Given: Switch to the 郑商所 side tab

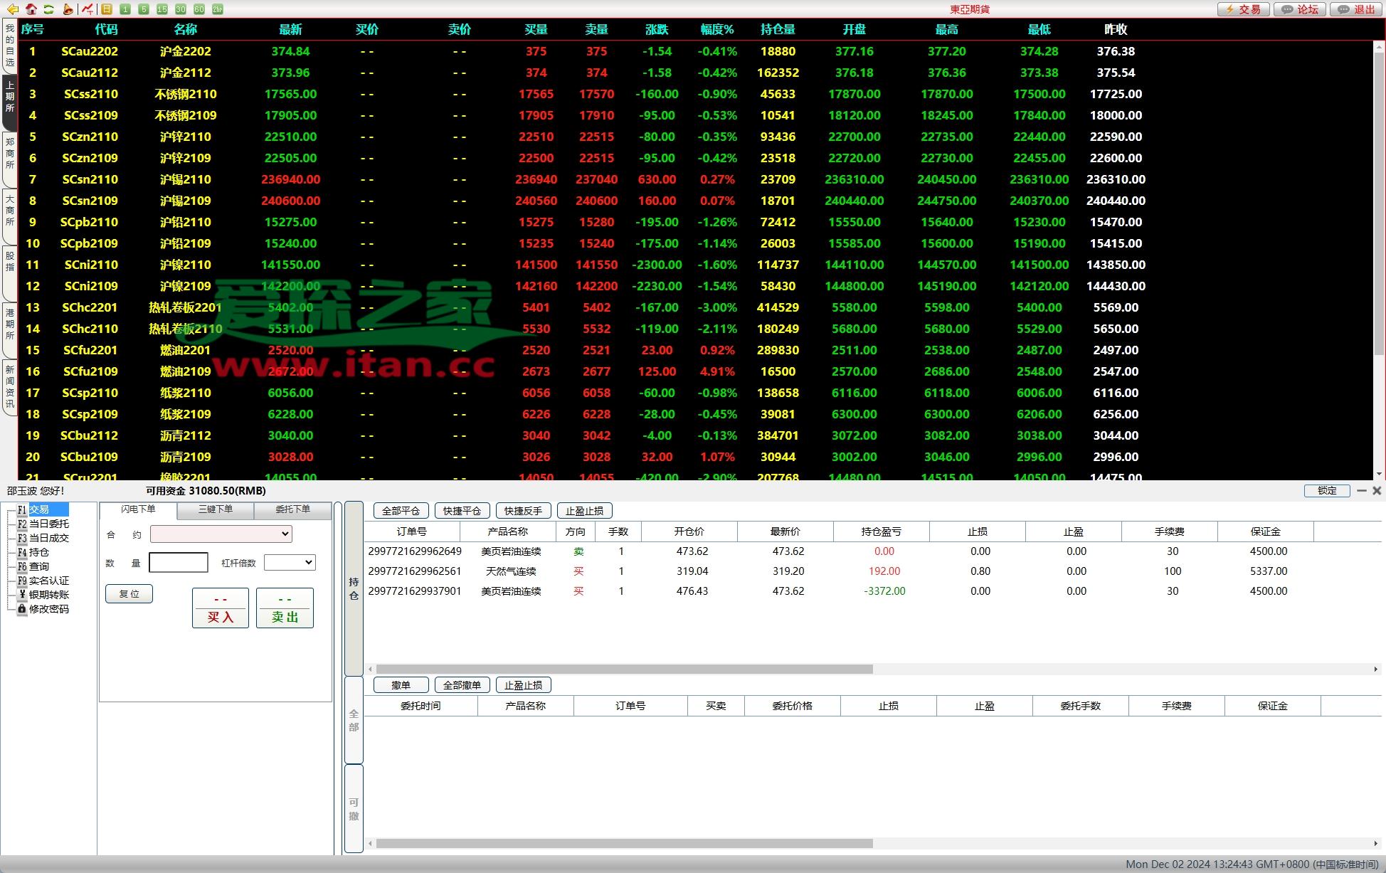Looking at the screenshot, I should [x=10, y=154].
